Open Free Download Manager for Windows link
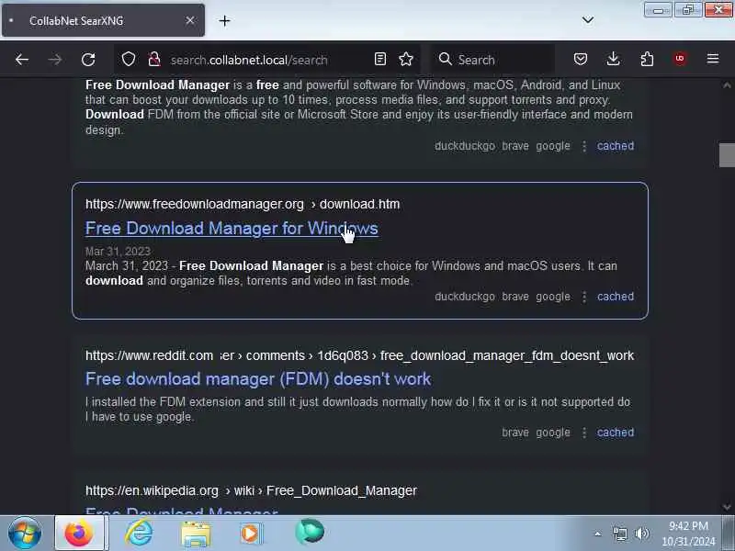Viewport: 735px width, 551px height. (x=232, y=228)
